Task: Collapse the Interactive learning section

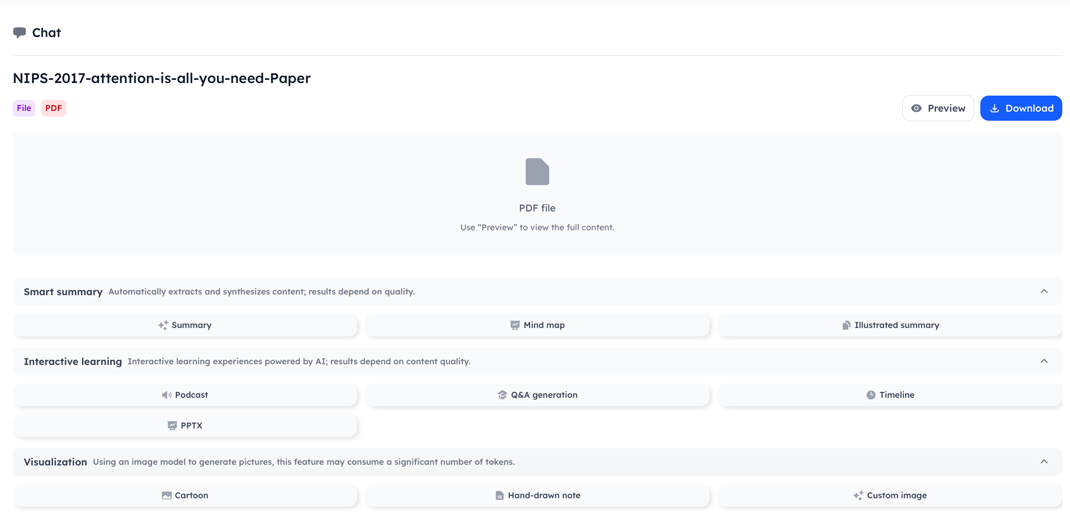Action: tap(1044, 361)
